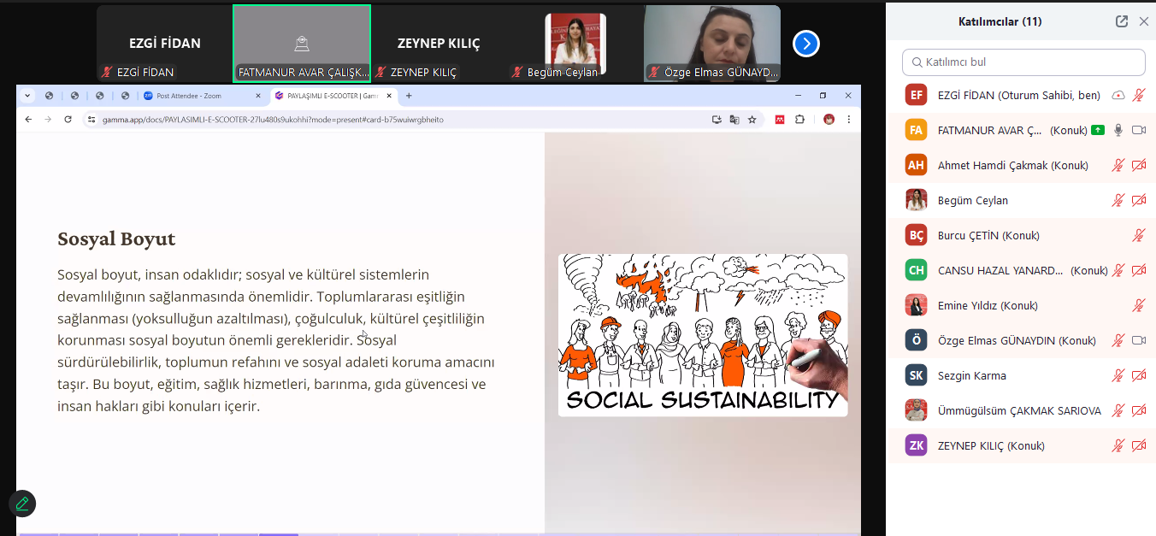Viewport: 1156px width, 536px height.
Task: Open the Chrome tab search chevron
Action: pos(27,96)
